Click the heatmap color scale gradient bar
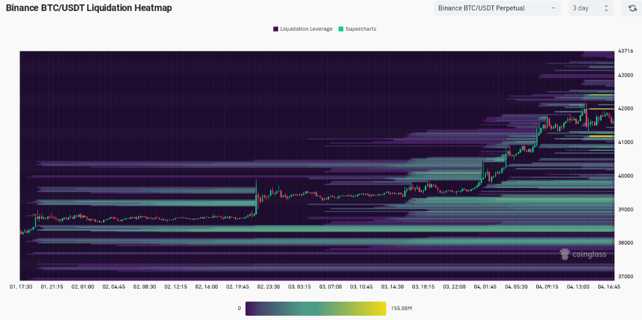 coord(315,308)
